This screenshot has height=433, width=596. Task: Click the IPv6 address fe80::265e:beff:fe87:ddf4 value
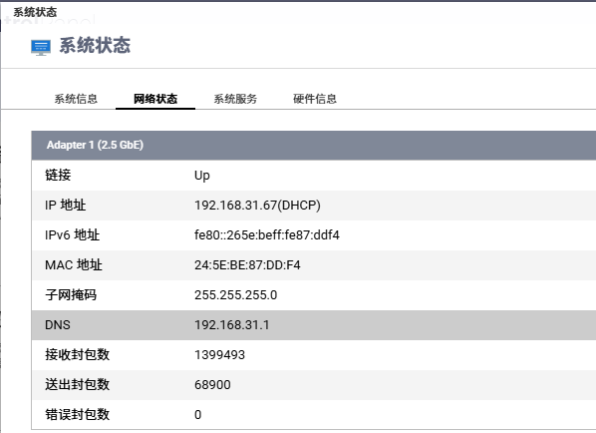coord(267,235)
